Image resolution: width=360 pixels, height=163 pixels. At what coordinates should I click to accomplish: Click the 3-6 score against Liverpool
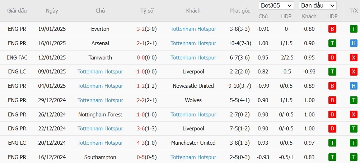140,129
